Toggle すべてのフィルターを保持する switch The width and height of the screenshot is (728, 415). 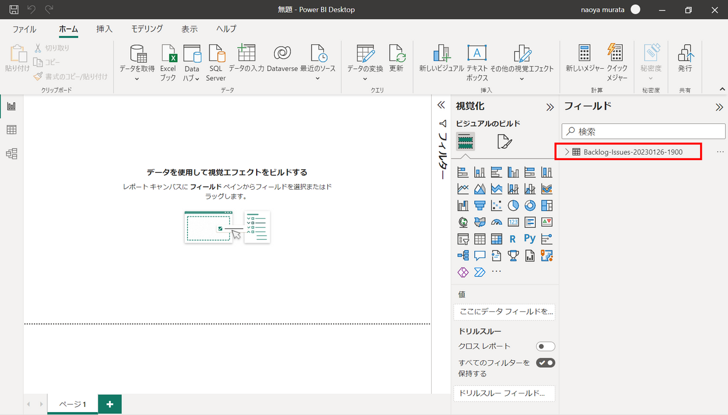point(546,363)
